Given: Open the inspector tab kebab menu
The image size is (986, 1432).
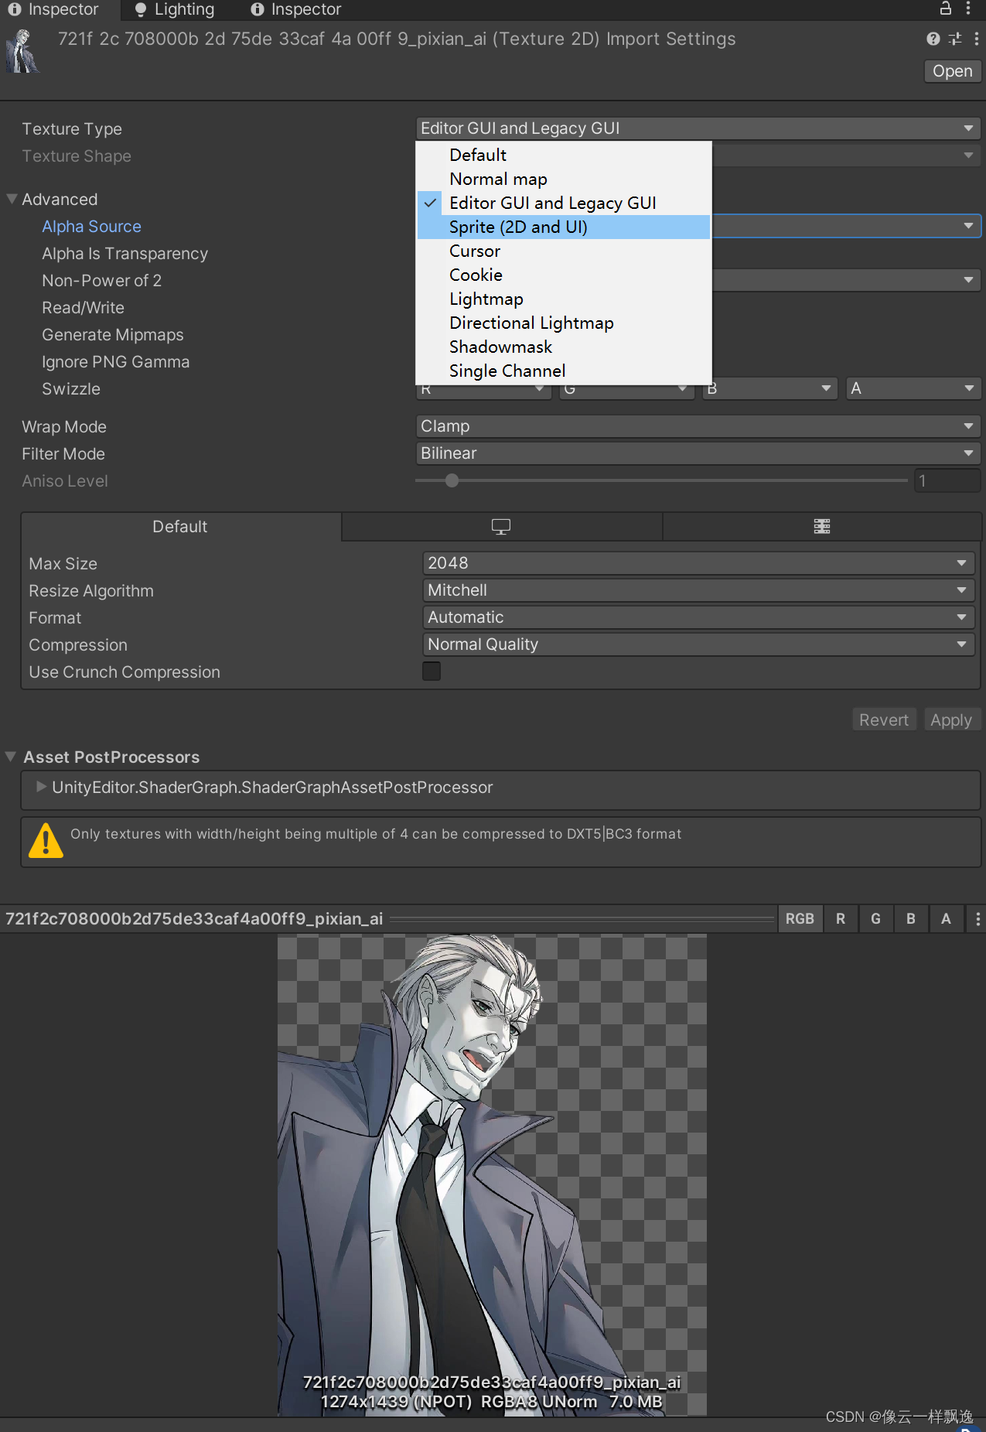Looking at the screenshot, I should [x=968, y=9].
